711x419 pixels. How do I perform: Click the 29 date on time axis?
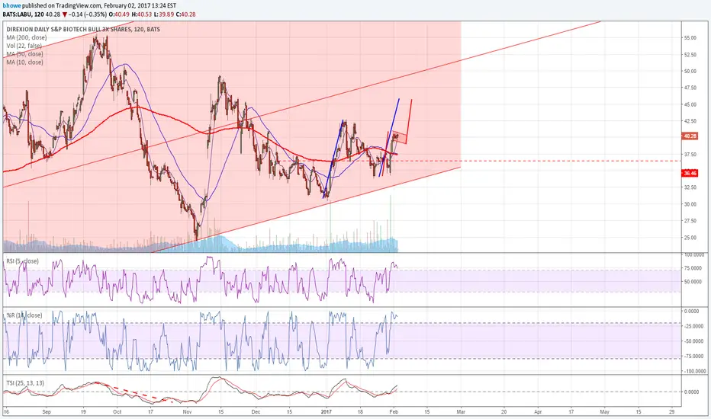tap(672, 411)
